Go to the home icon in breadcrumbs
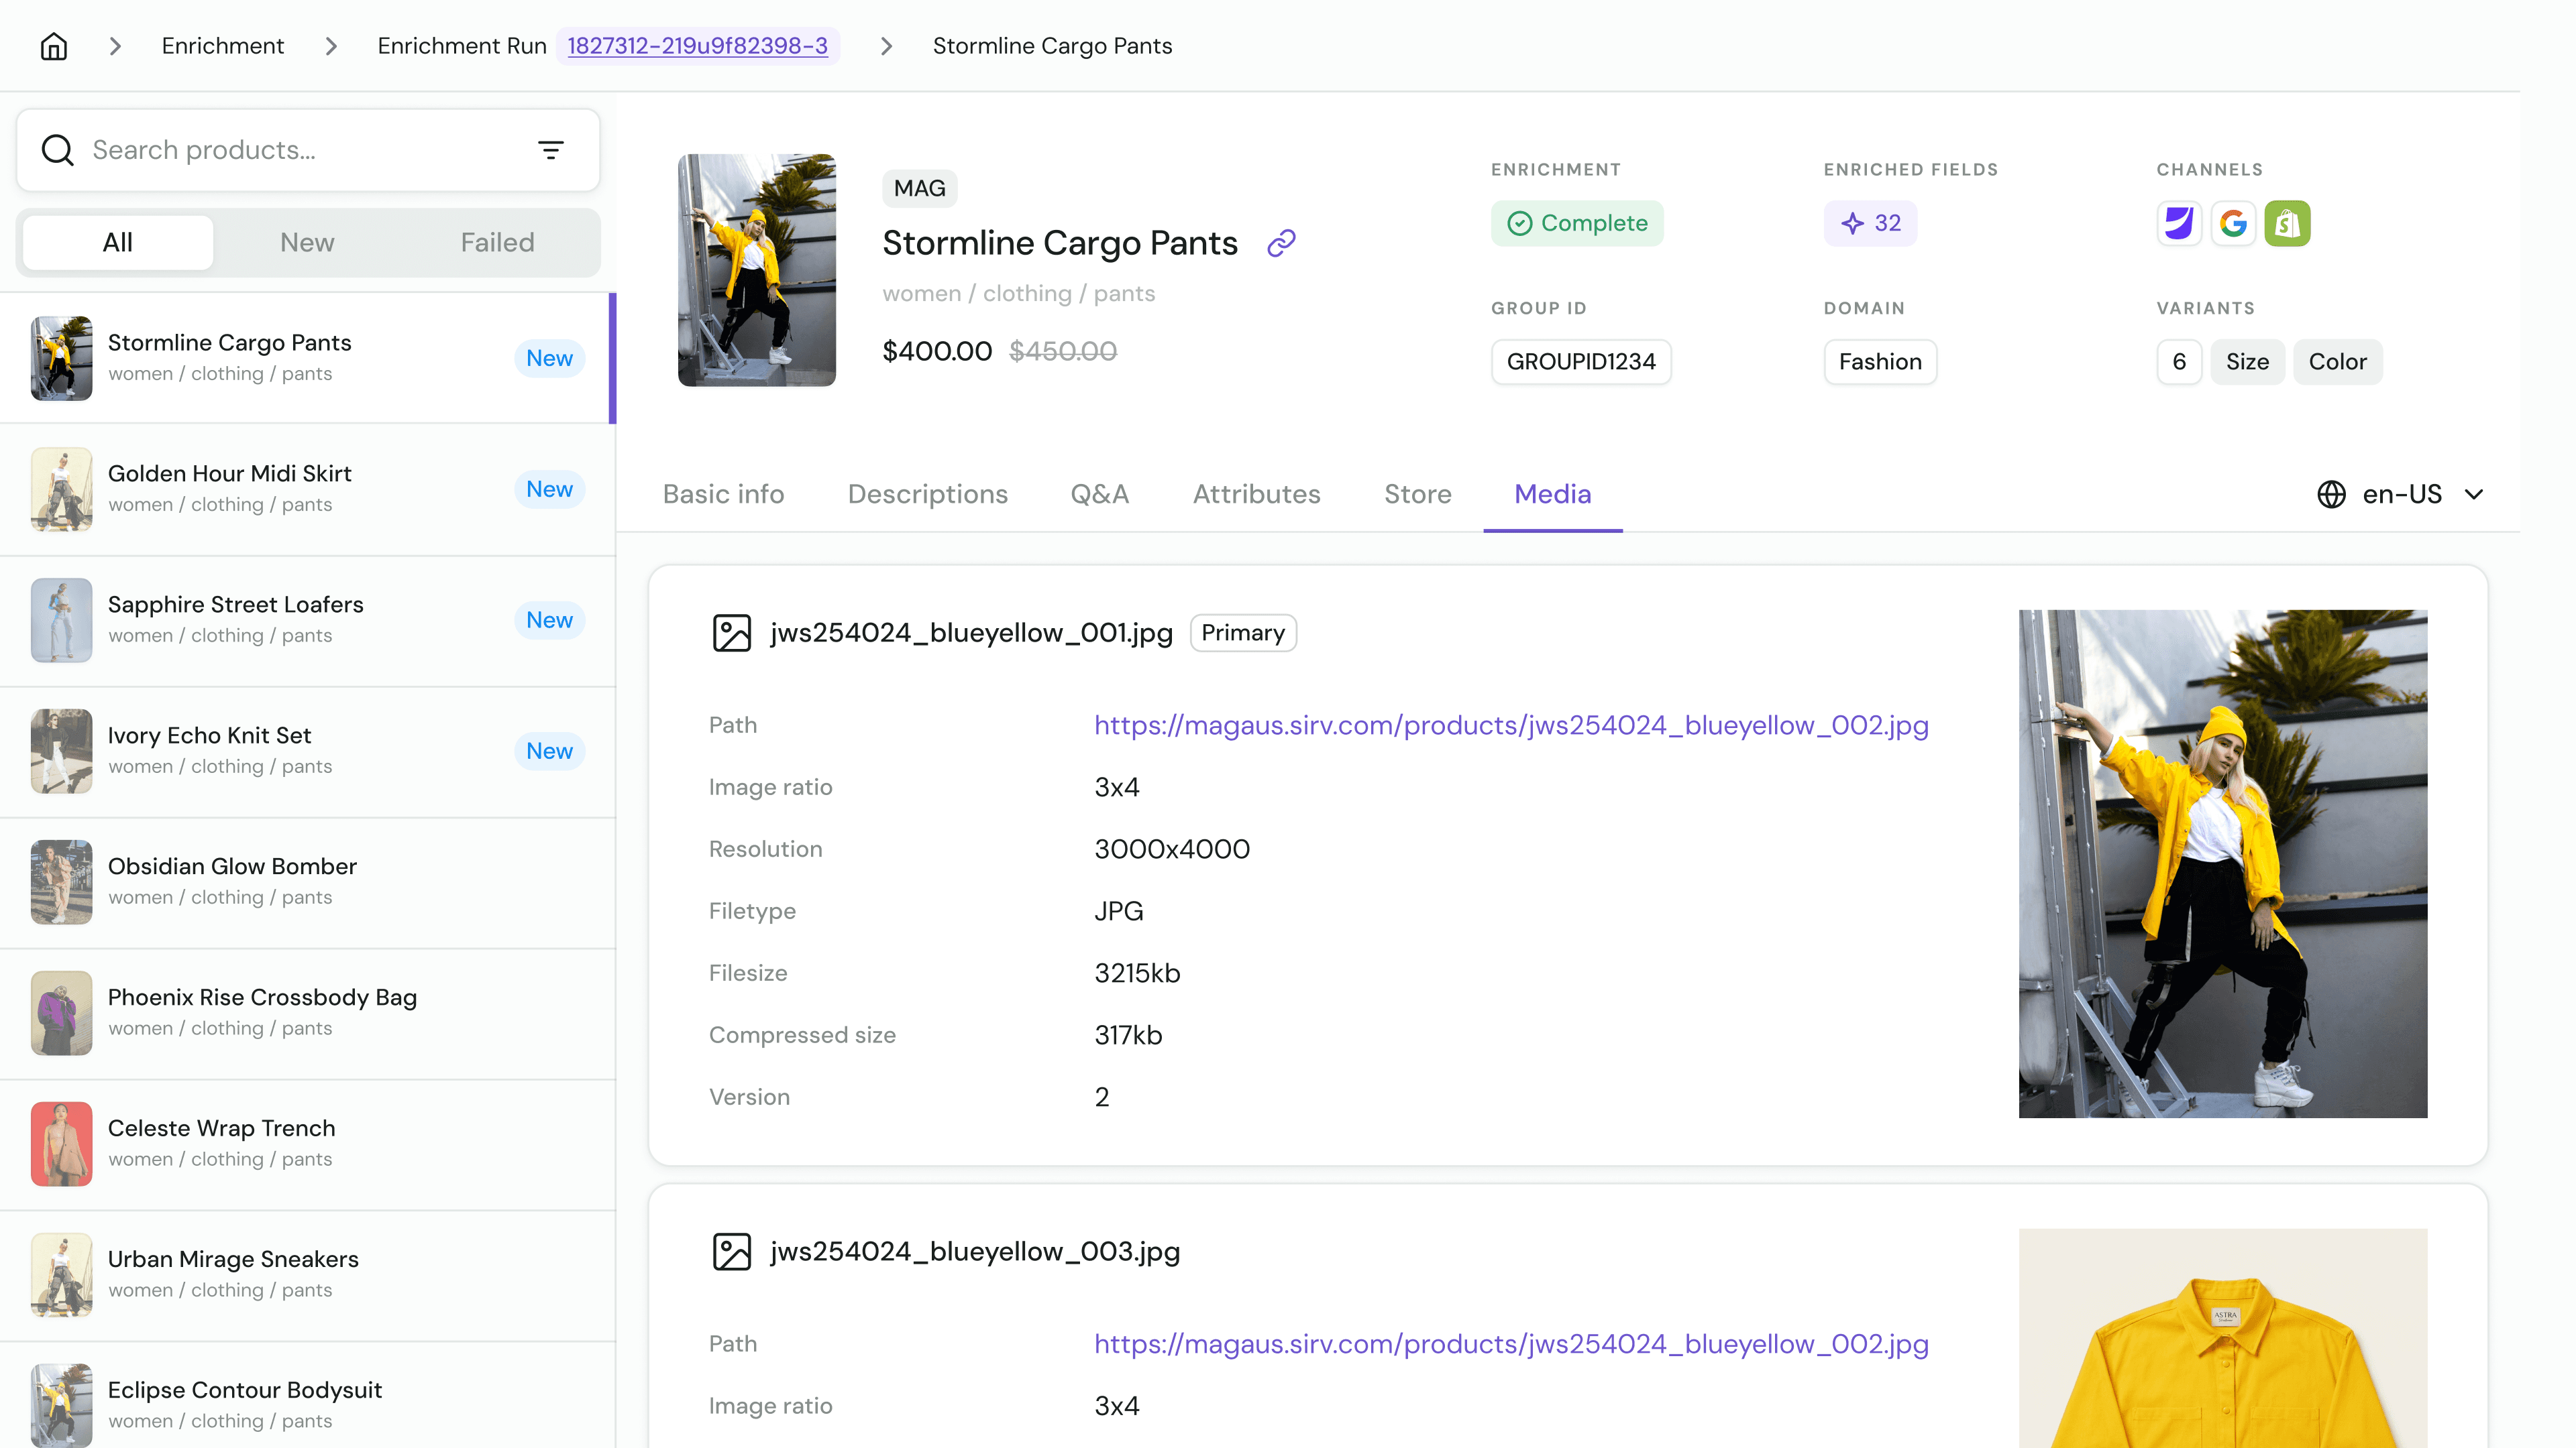The width and height of the screenshot is (2576, 1448). pyautogui.click(x=54, y=46)
